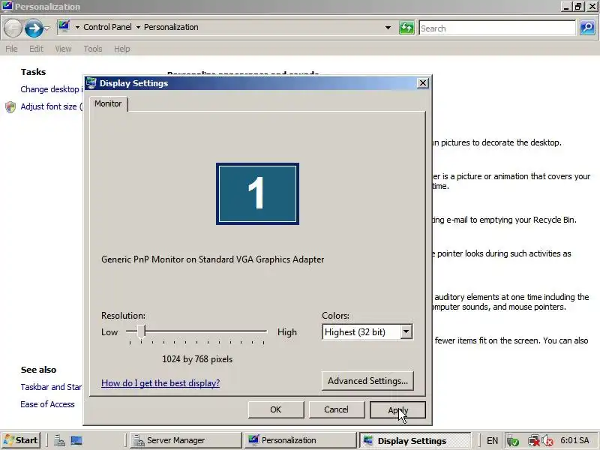Click the Apply button
The image size is (600, 450).
click(x=397, y=409)
